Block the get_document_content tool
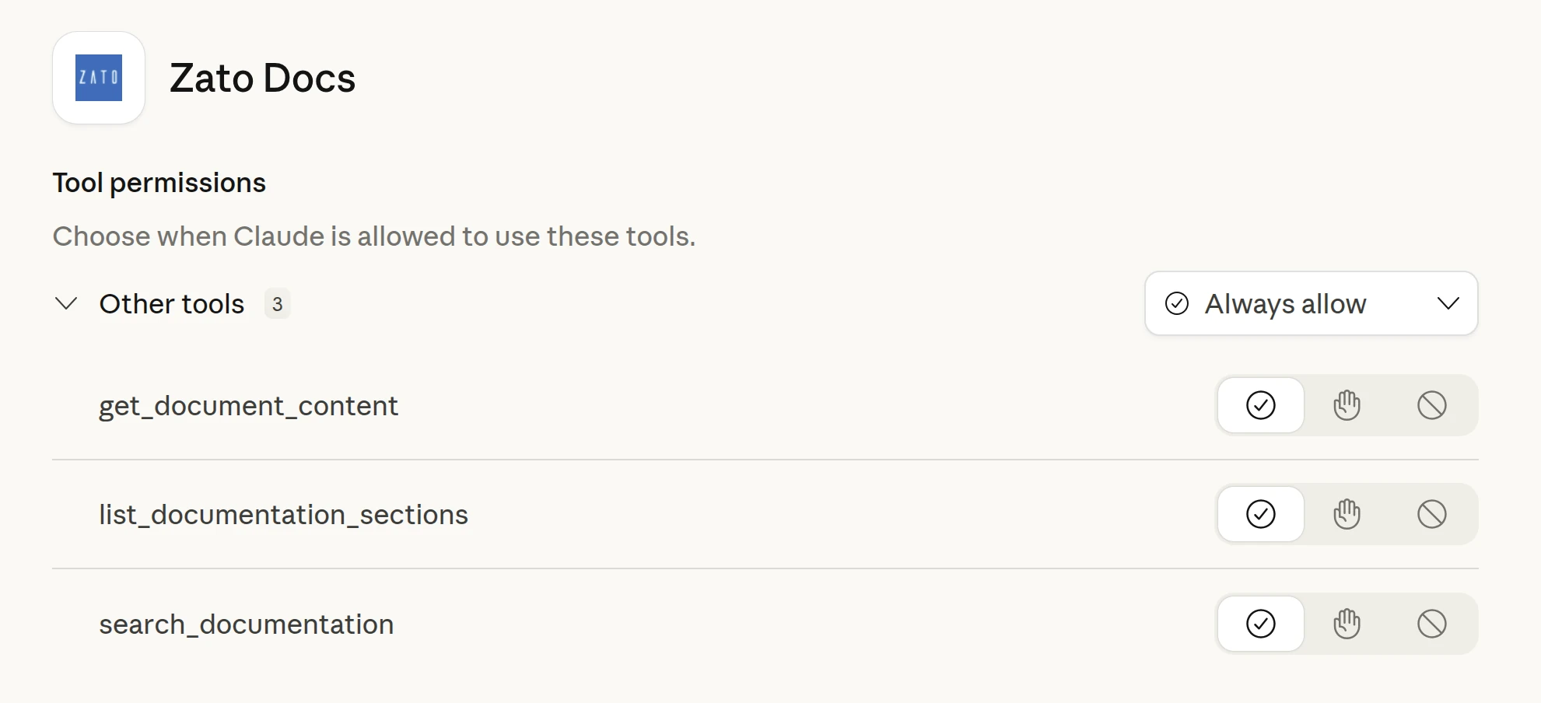Viewport: 1541px width, 703px height. 1431,405
